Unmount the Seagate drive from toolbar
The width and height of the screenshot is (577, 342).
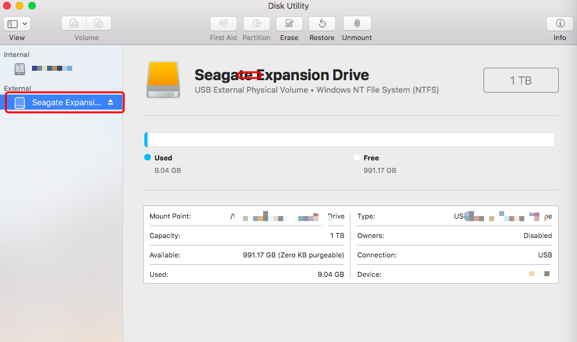coord(357,23)
